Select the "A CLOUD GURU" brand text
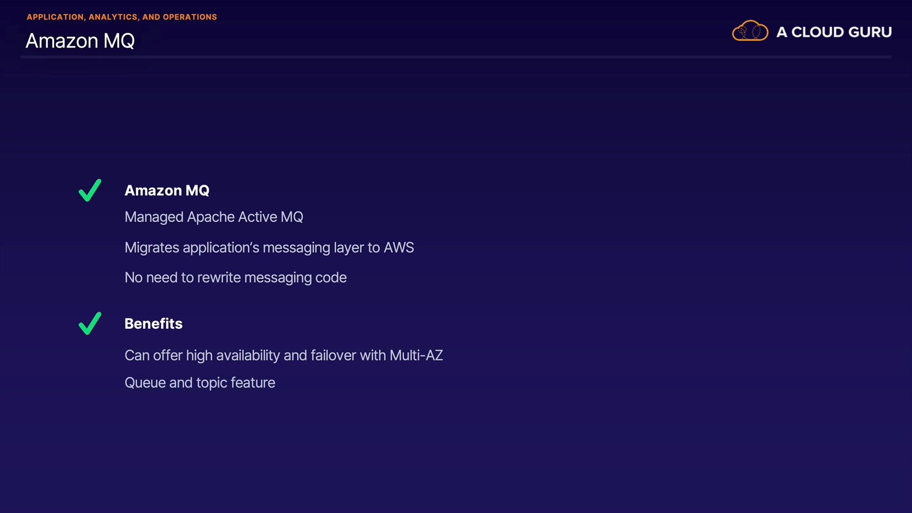The height and width of the screenshot is (513, 912). point(834,32)
